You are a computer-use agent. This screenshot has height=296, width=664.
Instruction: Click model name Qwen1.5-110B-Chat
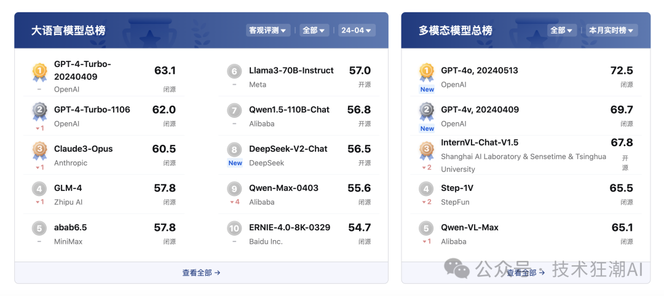coord(289,109)
